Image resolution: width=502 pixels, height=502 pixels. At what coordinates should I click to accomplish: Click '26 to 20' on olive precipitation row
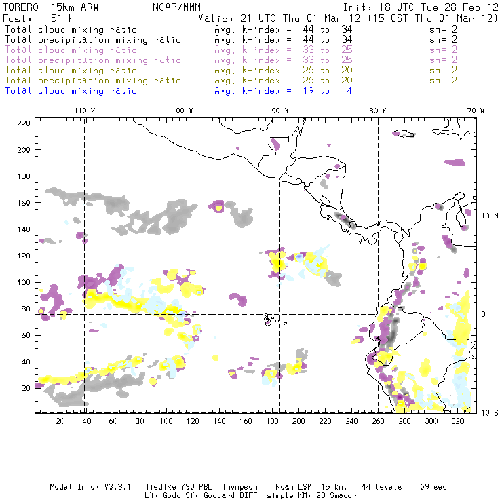[328, 80]
